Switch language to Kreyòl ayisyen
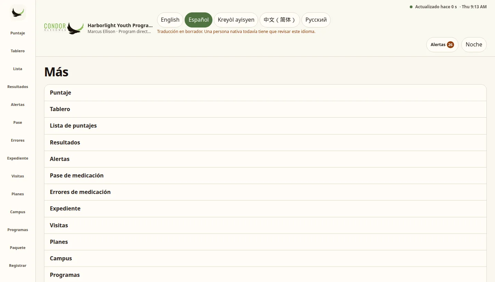Screen dimensions: 495x282 click(236, 20)
